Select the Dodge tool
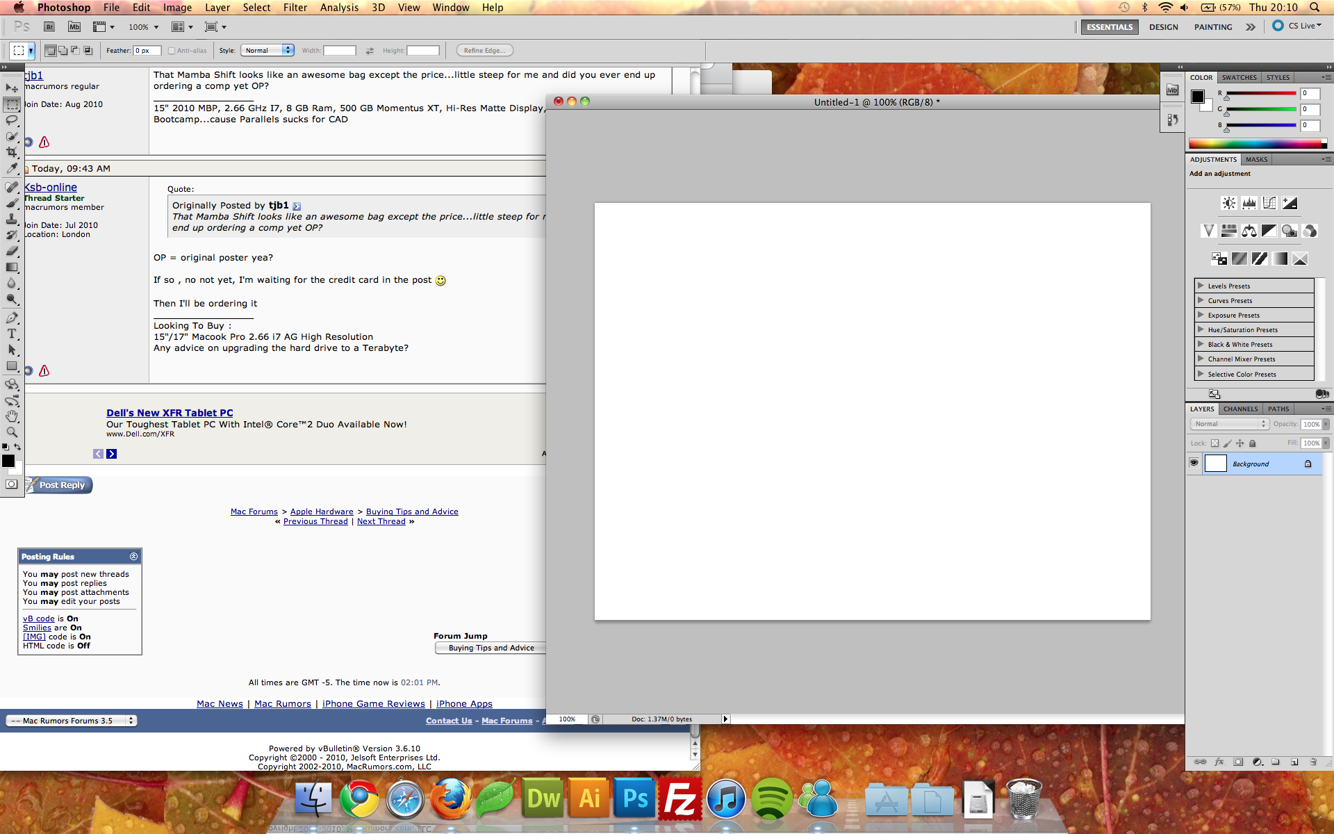1334x834 pixels. click(x=12, y=299)
